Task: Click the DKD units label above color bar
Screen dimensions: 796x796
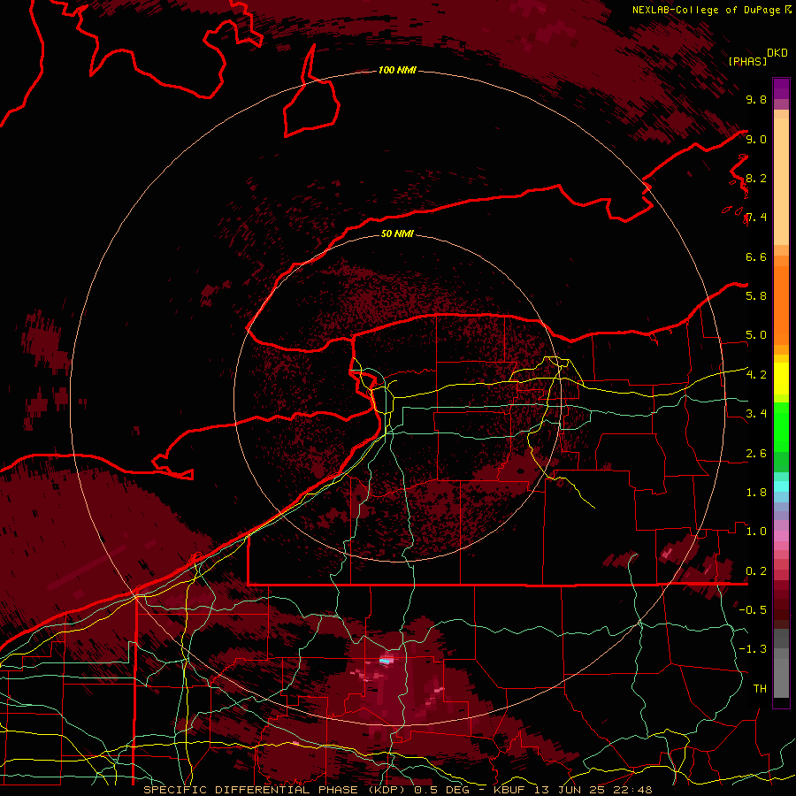Action: pyautogui.click(x=777, y=53)
